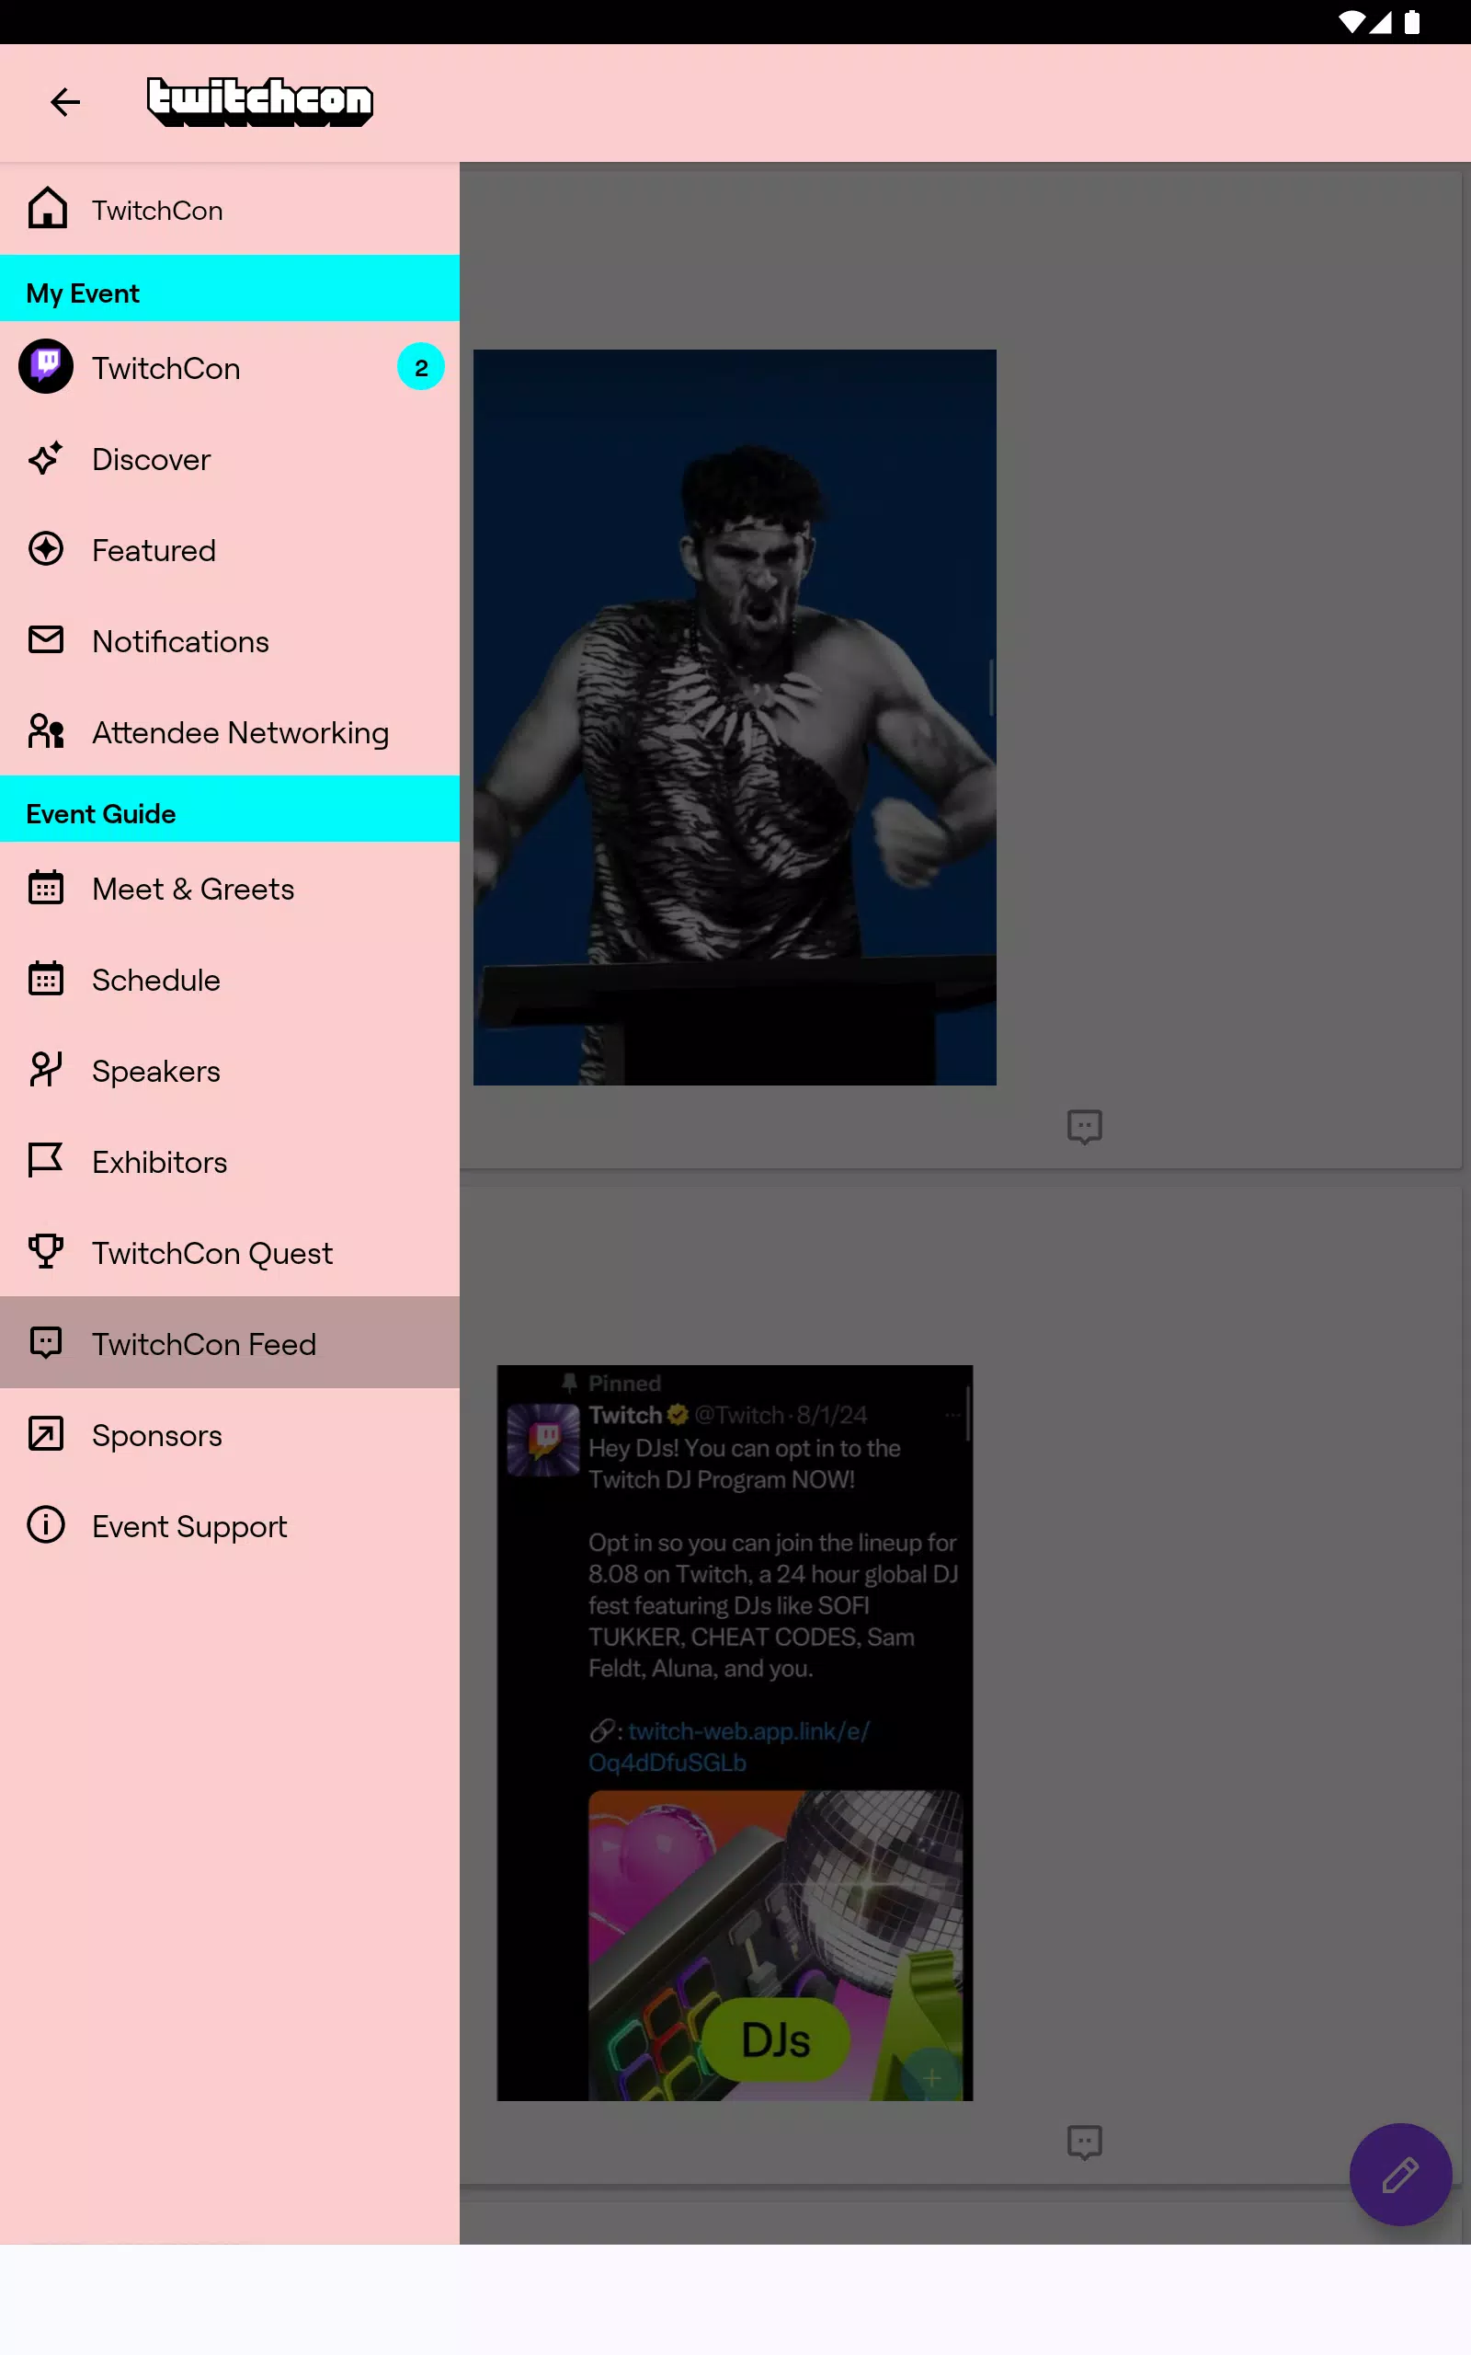Open Event Support
The image size is (1471, 2355).
230,1525
